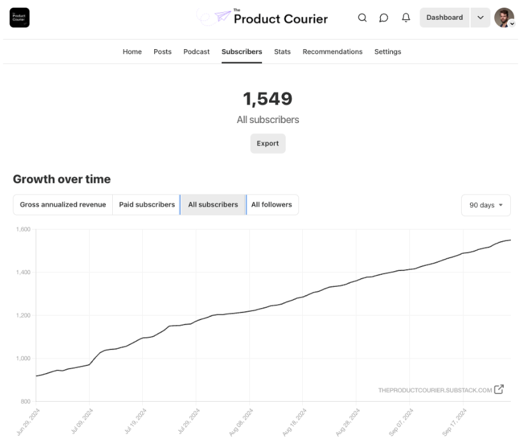Click the growth line near Aug 08
The image size is (521, 447).
(249, 311)
